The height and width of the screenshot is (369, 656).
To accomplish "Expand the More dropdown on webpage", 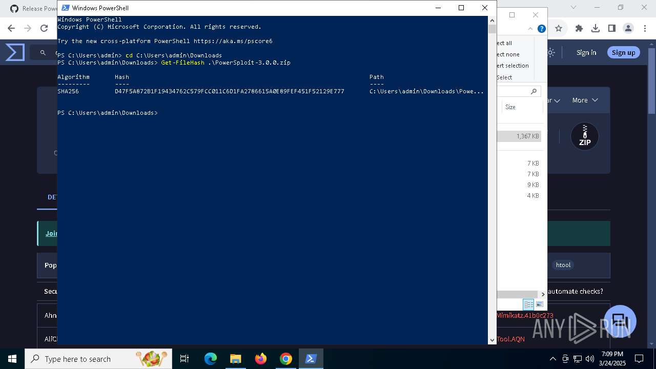I will (585, 100).
